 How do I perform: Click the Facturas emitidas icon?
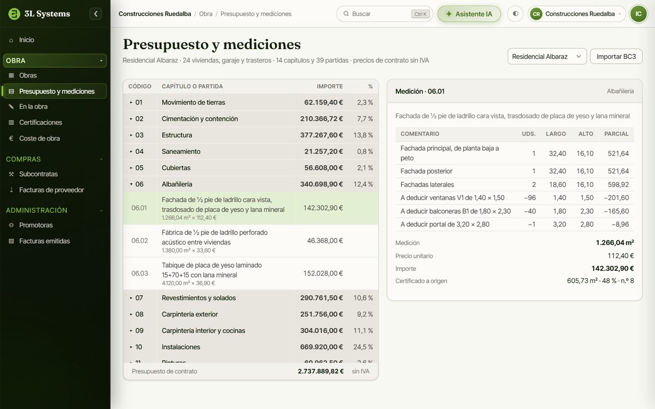pos(11,241)
